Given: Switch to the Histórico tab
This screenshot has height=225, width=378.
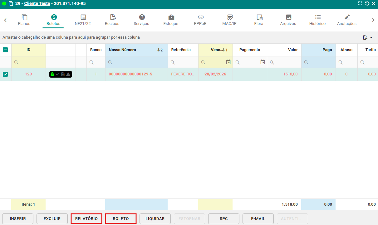Looking at the screenshot, I should point(317,20).
